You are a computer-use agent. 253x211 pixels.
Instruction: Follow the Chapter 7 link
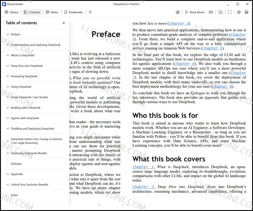[x=238, y=73]
